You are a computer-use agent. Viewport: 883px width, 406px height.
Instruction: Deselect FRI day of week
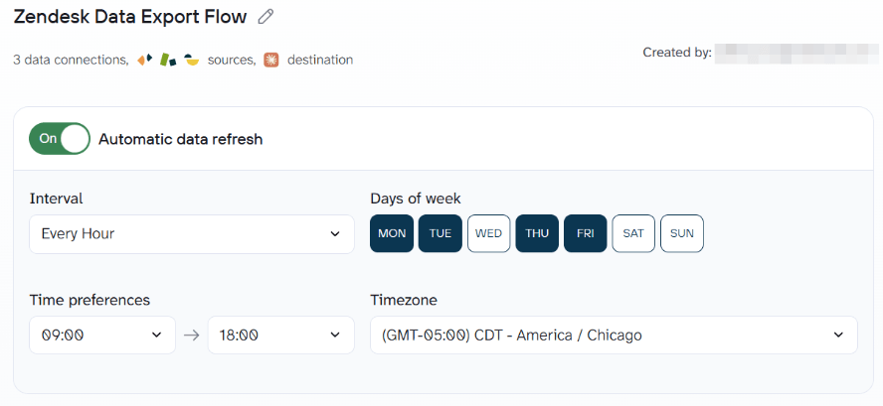click(x=586, y=233)
